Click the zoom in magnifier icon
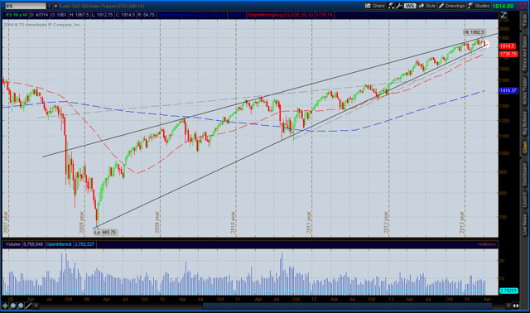The image size is (530, 313). coord(13,306)
